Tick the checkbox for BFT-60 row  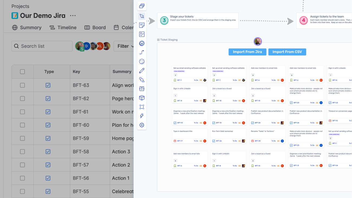[22, 125]
